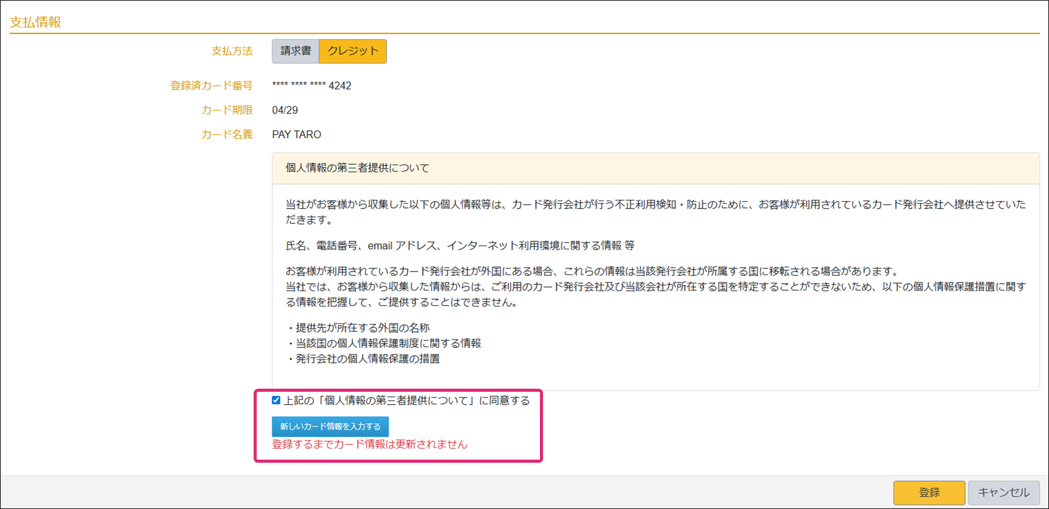
Task: Click the 支払情報 section heading
Action: click(36, 22)
